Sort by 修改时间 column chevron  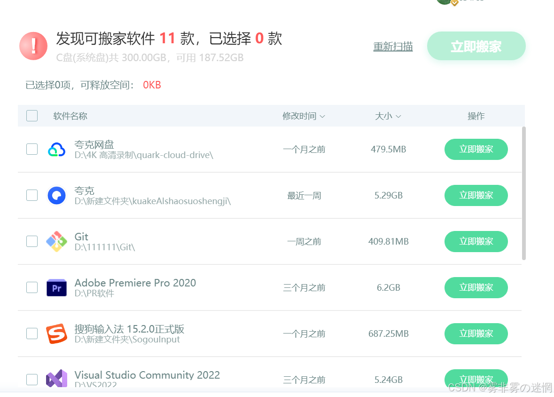coord(322,116)
